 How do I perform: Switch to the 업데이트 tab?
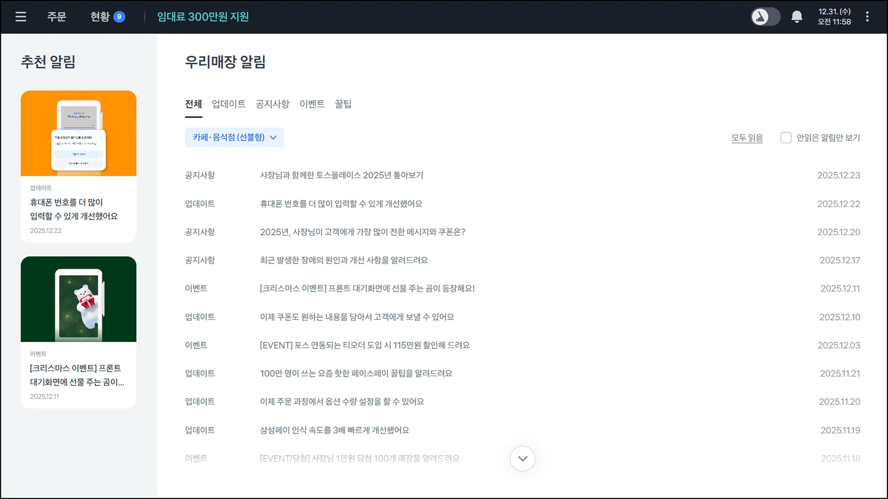tap(229, 104)
